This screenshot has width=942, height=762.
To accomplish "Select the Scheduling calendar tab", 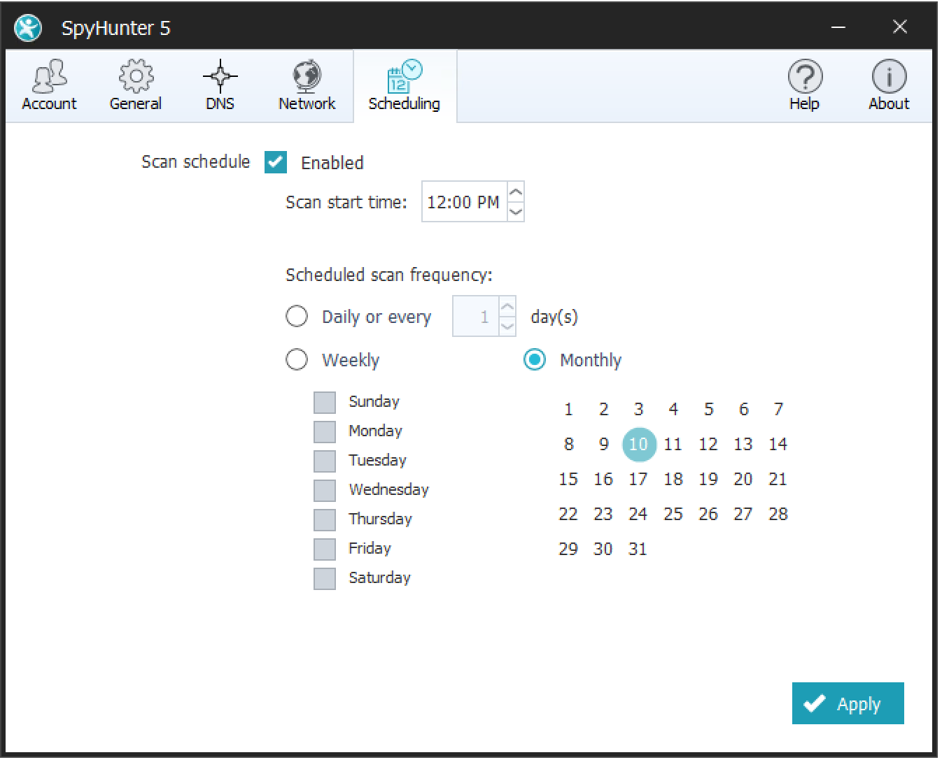I will (405, 85).
